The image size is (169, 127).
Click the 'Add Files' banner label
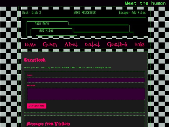tap(46, 30)
